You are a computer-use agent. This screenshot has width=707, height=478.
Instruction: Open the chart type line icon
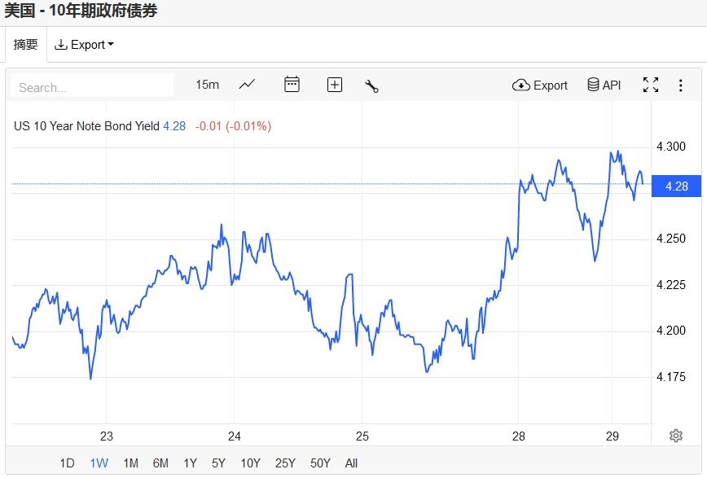click(247, 85)
